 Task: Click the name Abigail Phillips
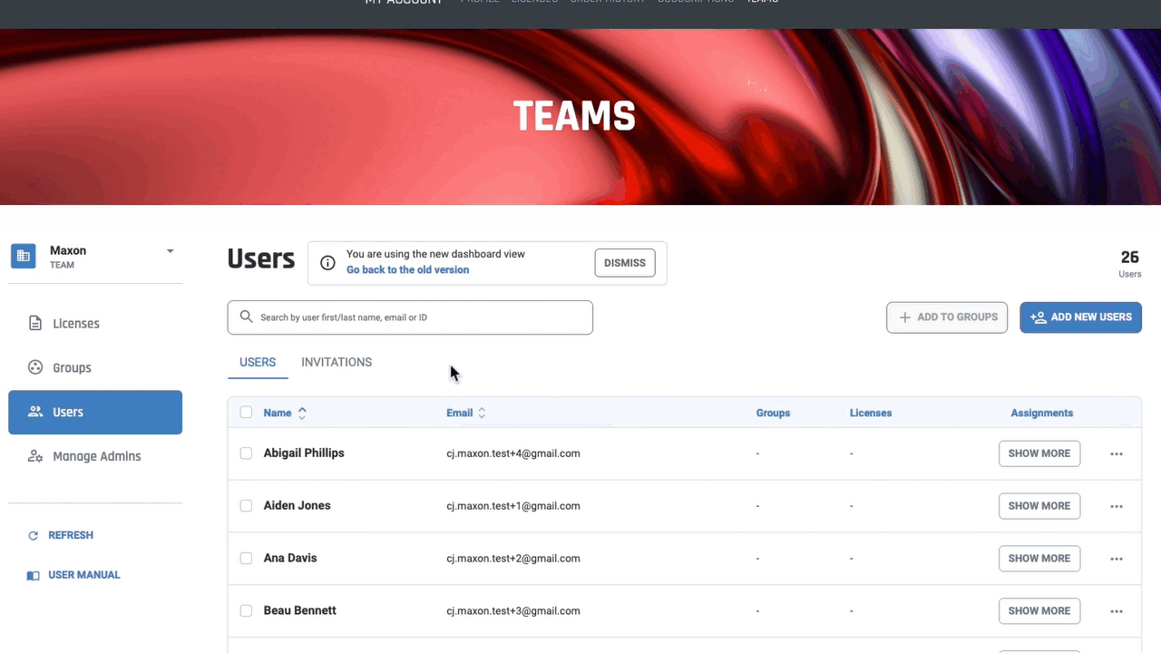click(304, 453)
